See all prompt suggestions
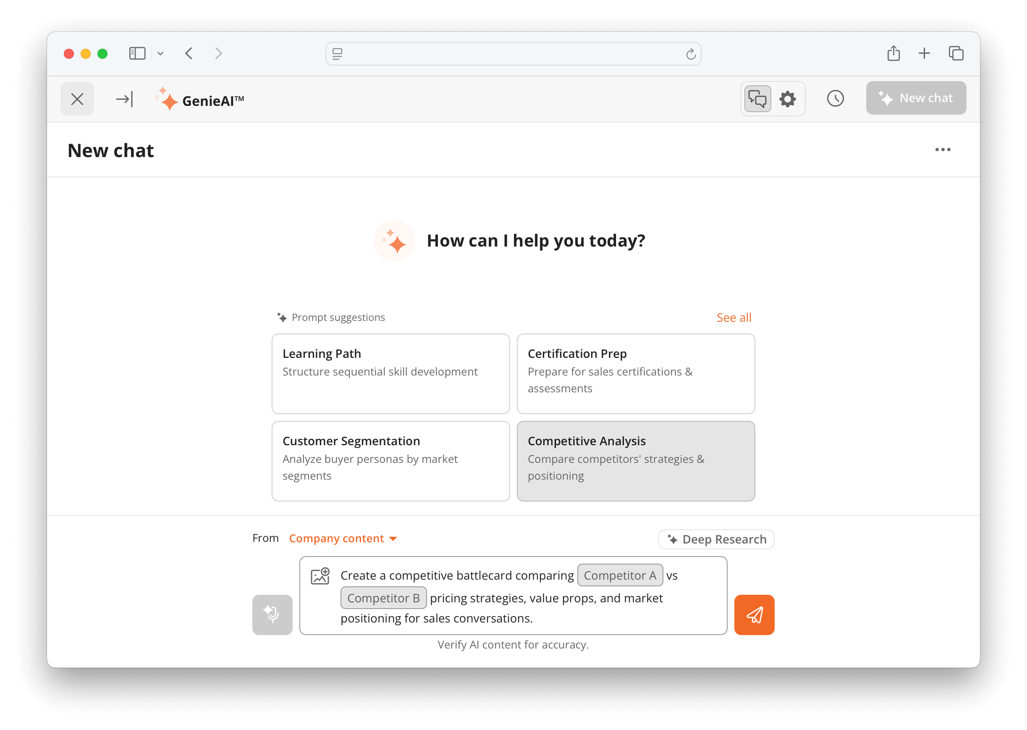This screenshot has width=1027, height=730. [x=734, y=318]
